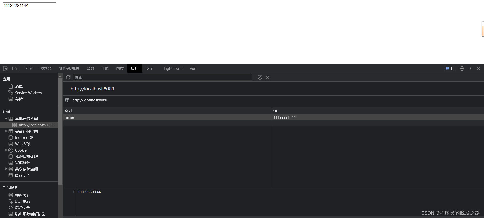Open the 内存 tab
Viewport: 484px width, 218px height.
(x=120, y=68)
